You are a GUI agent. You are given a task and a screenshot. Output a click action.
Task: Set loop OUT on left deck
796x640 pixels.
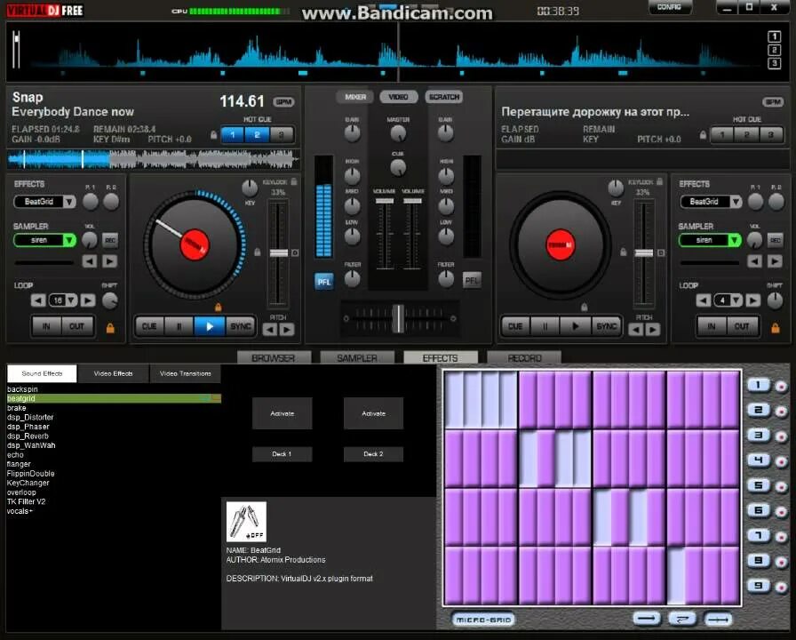(76, 326)
